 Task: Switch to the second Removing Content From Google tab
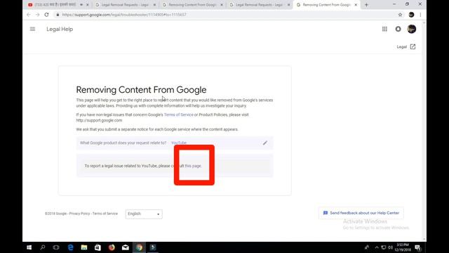[x=192, y=5]
